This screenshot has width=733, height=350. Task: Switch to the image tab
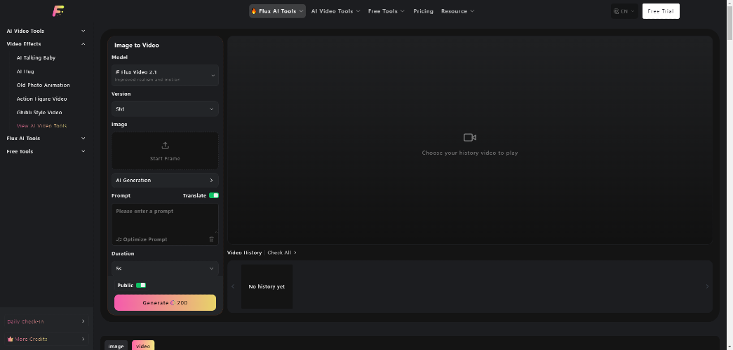[116, 346]
